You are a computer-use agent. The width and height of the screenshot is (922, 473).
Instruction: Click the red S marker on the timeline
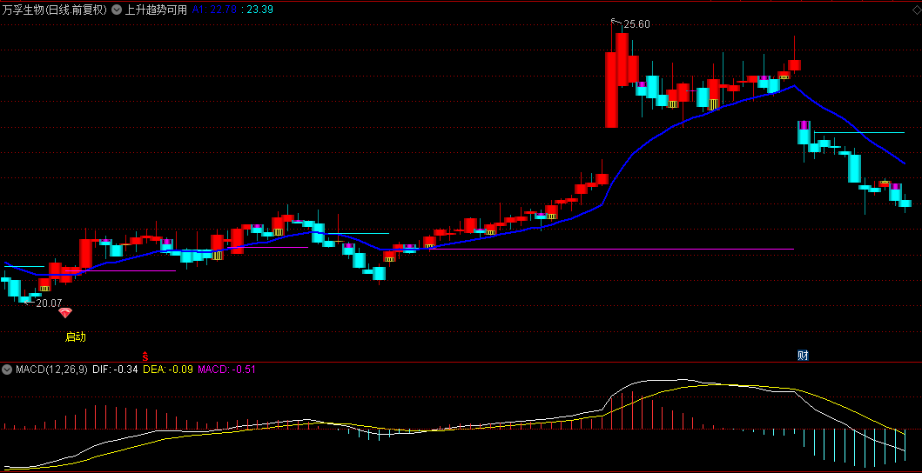(x=145, y=356)
